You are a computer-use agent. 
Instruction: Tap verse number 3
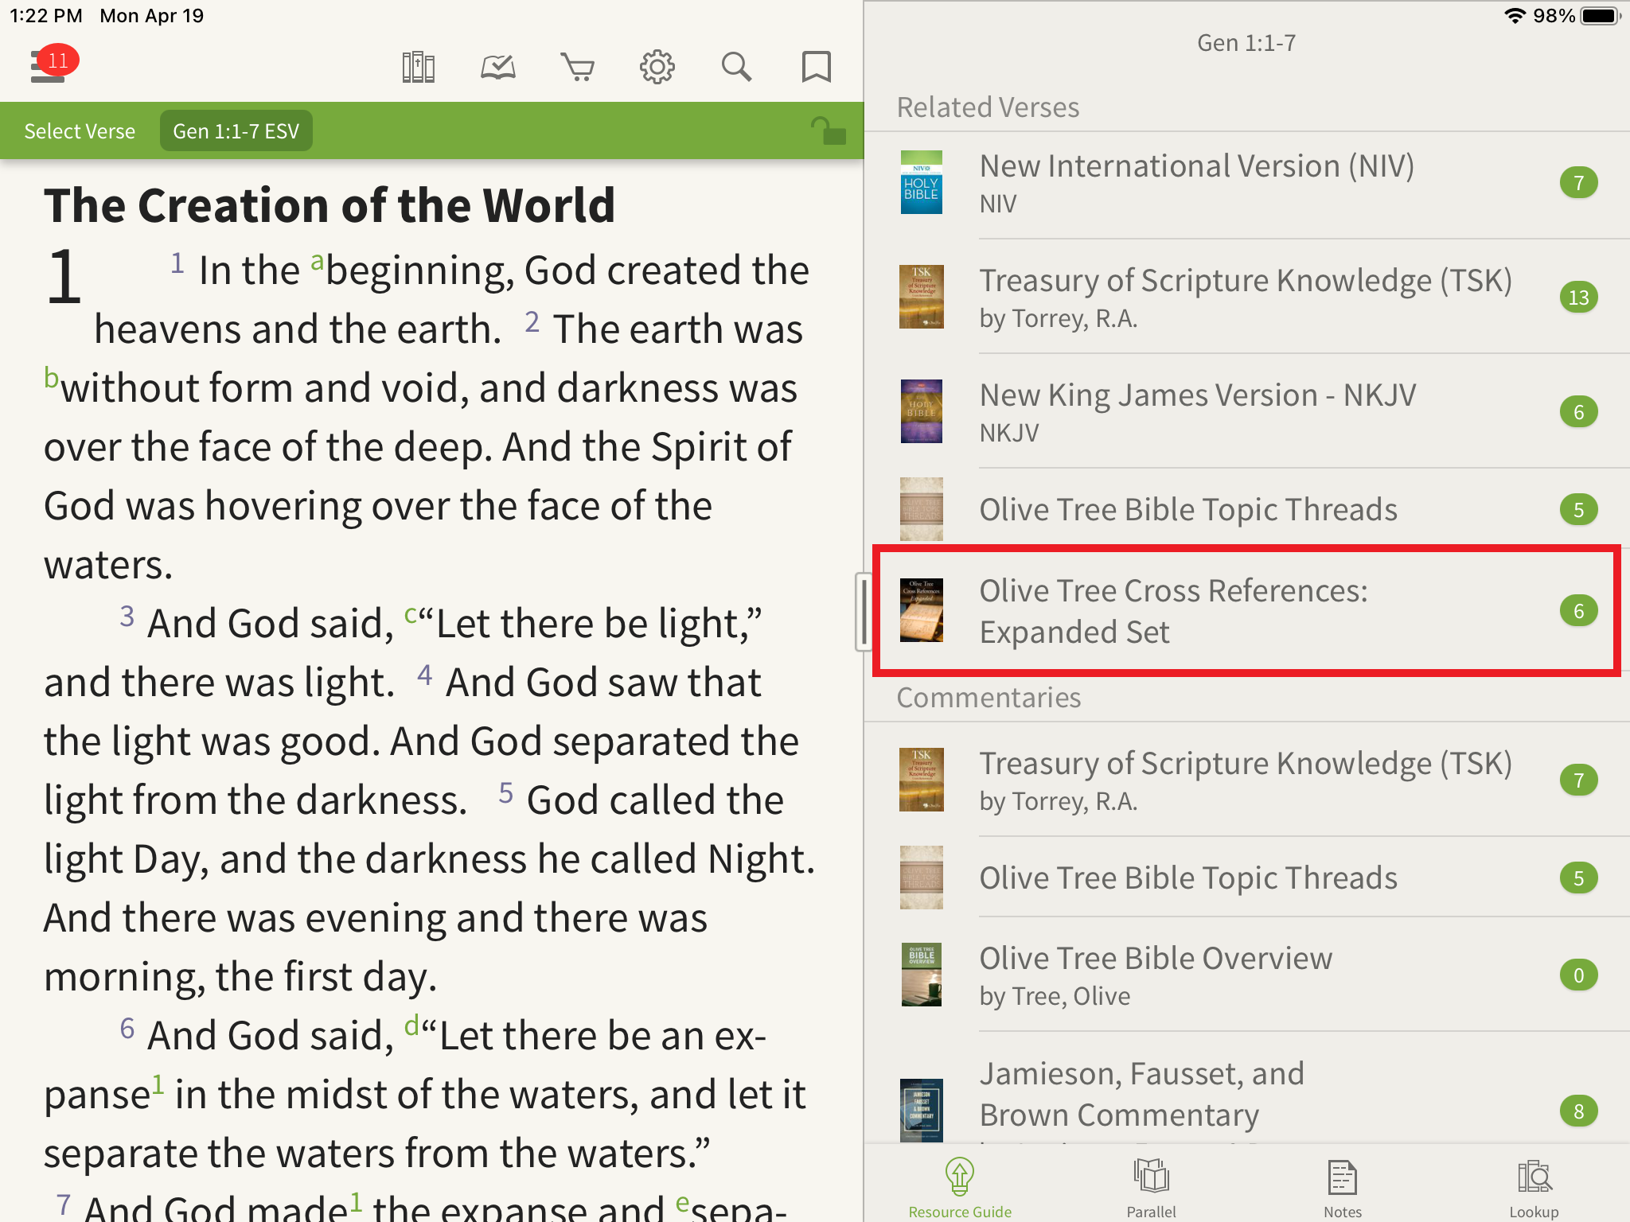(127, 617)
